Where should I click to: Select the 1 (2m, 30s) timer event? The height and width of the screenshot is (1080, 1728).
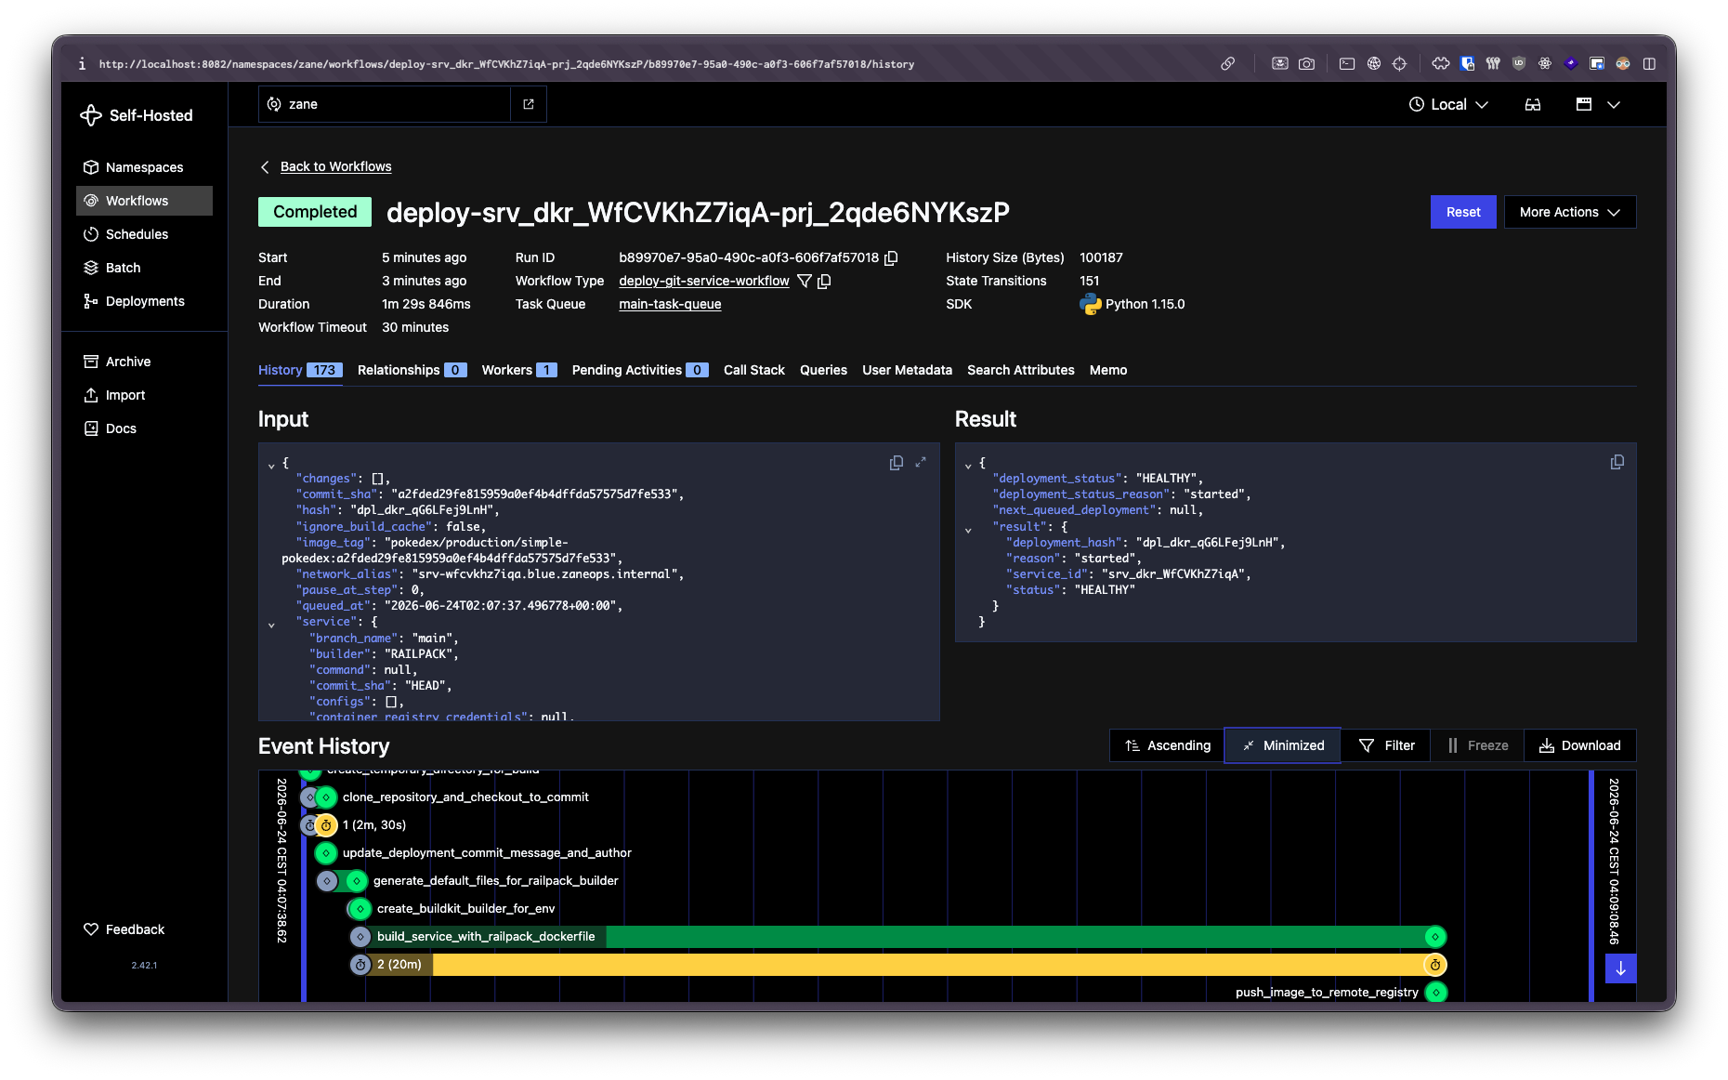click(x=374, y=825)
